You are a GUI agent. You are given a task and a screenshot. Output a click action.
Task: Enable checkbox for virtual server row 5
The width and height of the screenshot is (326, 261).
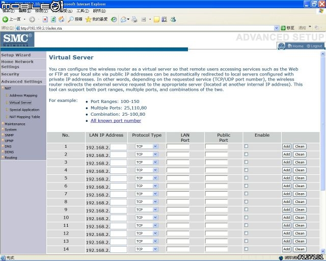[x=246, y=178]
